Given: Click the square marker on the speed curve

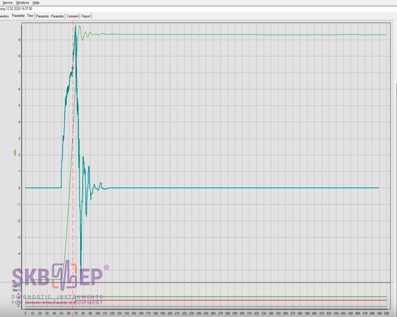Looking at the screenshot, I should click(x=73, y=68).
